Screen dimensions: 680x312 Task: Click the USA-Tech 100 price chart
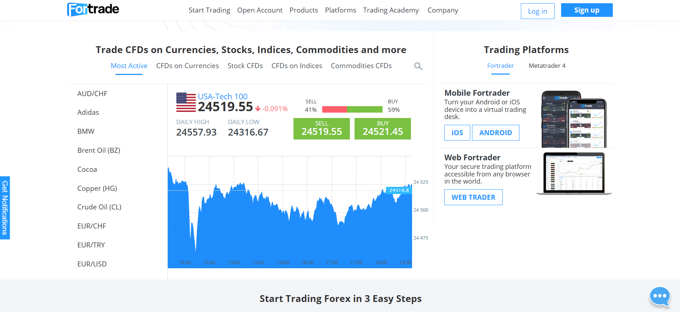pyautogui.click(x=290, y=212)
